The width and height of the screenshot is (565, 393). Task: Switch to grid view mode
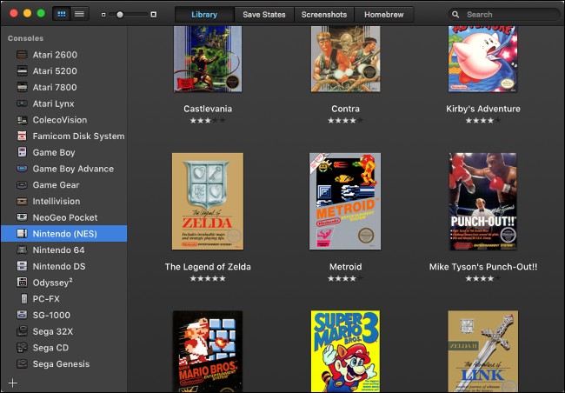tap(62, 14)
